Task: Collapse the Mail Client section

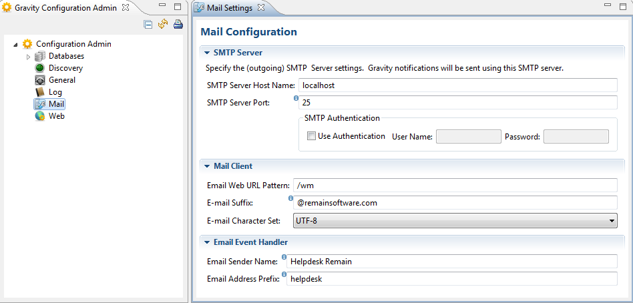Action: (x=206, y=166)
